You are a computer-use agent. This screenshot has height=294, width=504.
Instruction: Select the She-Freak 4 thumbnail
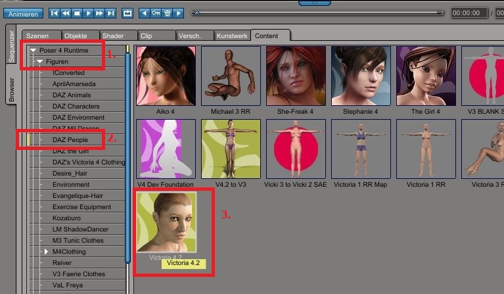coord(296,76)
